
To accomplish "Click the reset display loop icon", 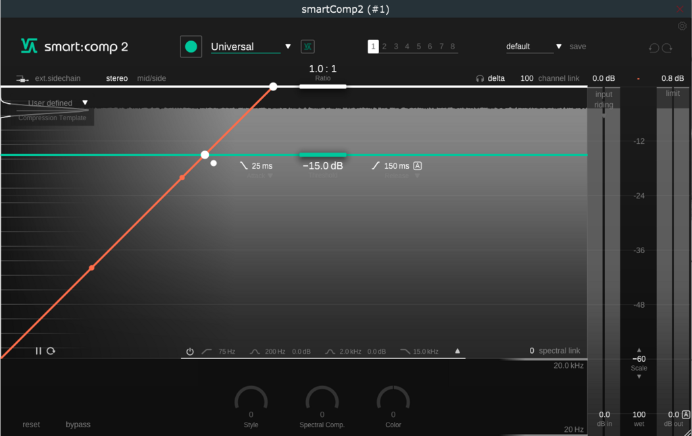I will 51,351.
